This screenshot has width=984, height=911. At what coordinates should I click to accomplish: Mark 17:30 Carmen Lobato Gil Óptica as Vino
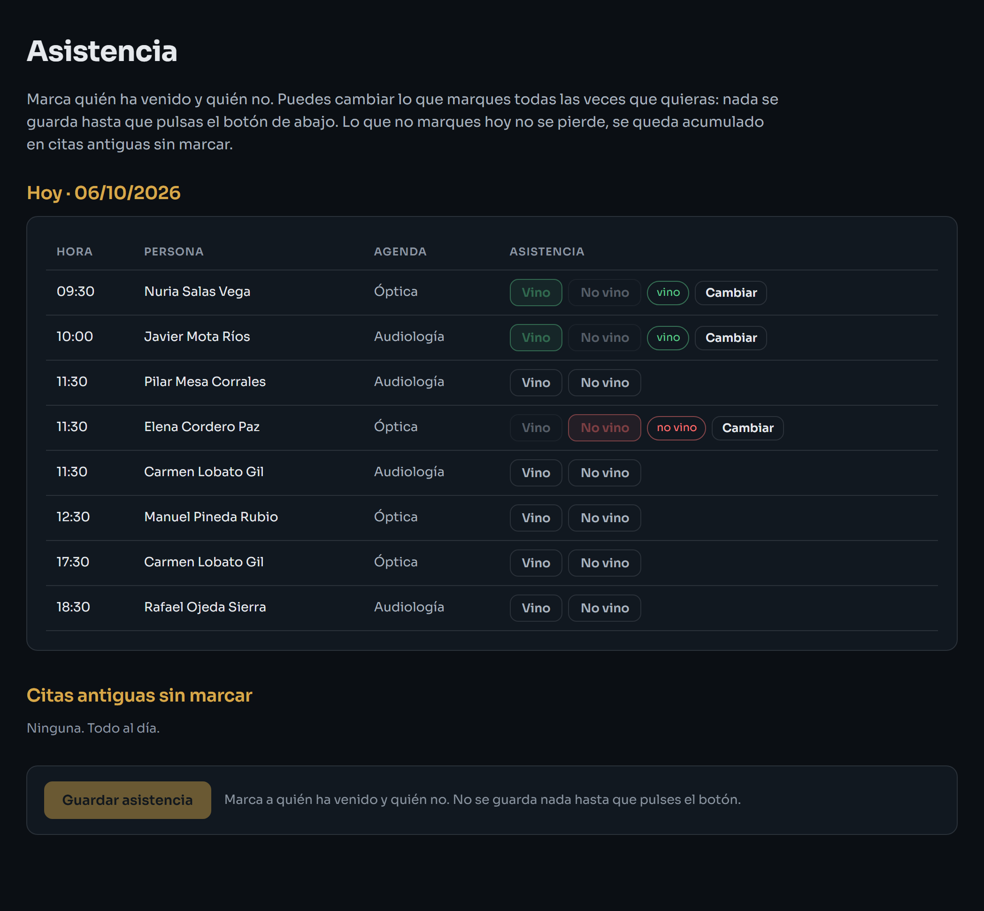(536, 563)
